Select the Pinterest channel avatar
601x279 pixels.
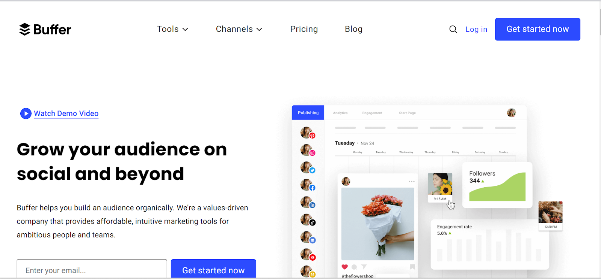click(x=308, y=133)
